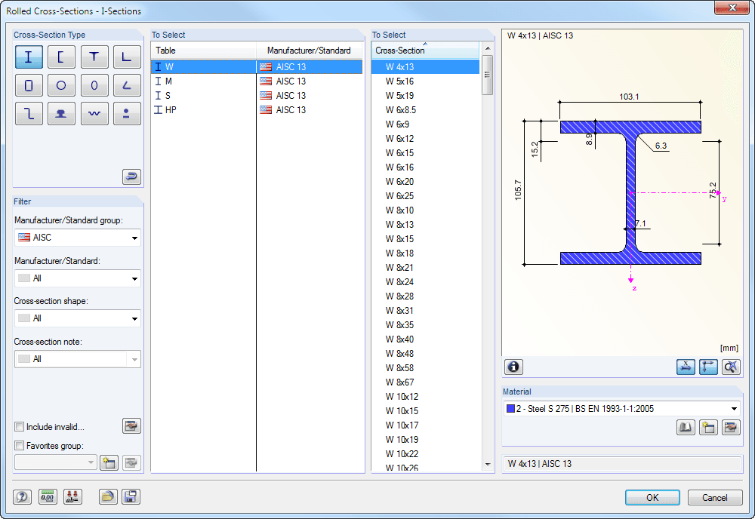Click the Cancel button
755x519 pixels.
714,497
